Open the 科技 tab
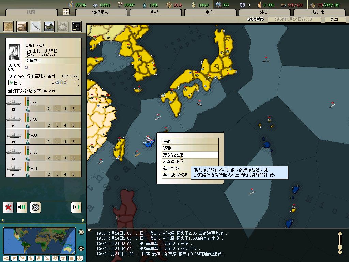Viewport: 349px width, 262px height. click(155, 12)
